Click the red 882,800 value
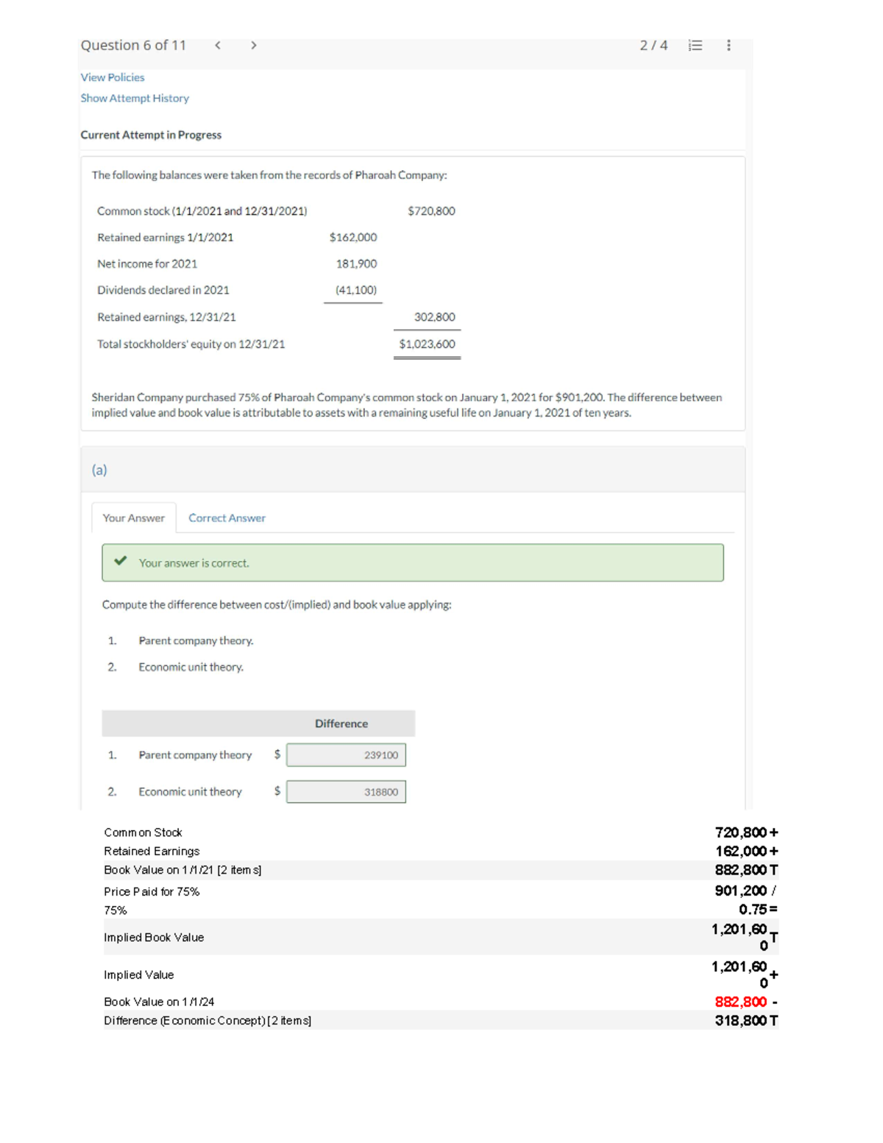 pos(740,1002)
